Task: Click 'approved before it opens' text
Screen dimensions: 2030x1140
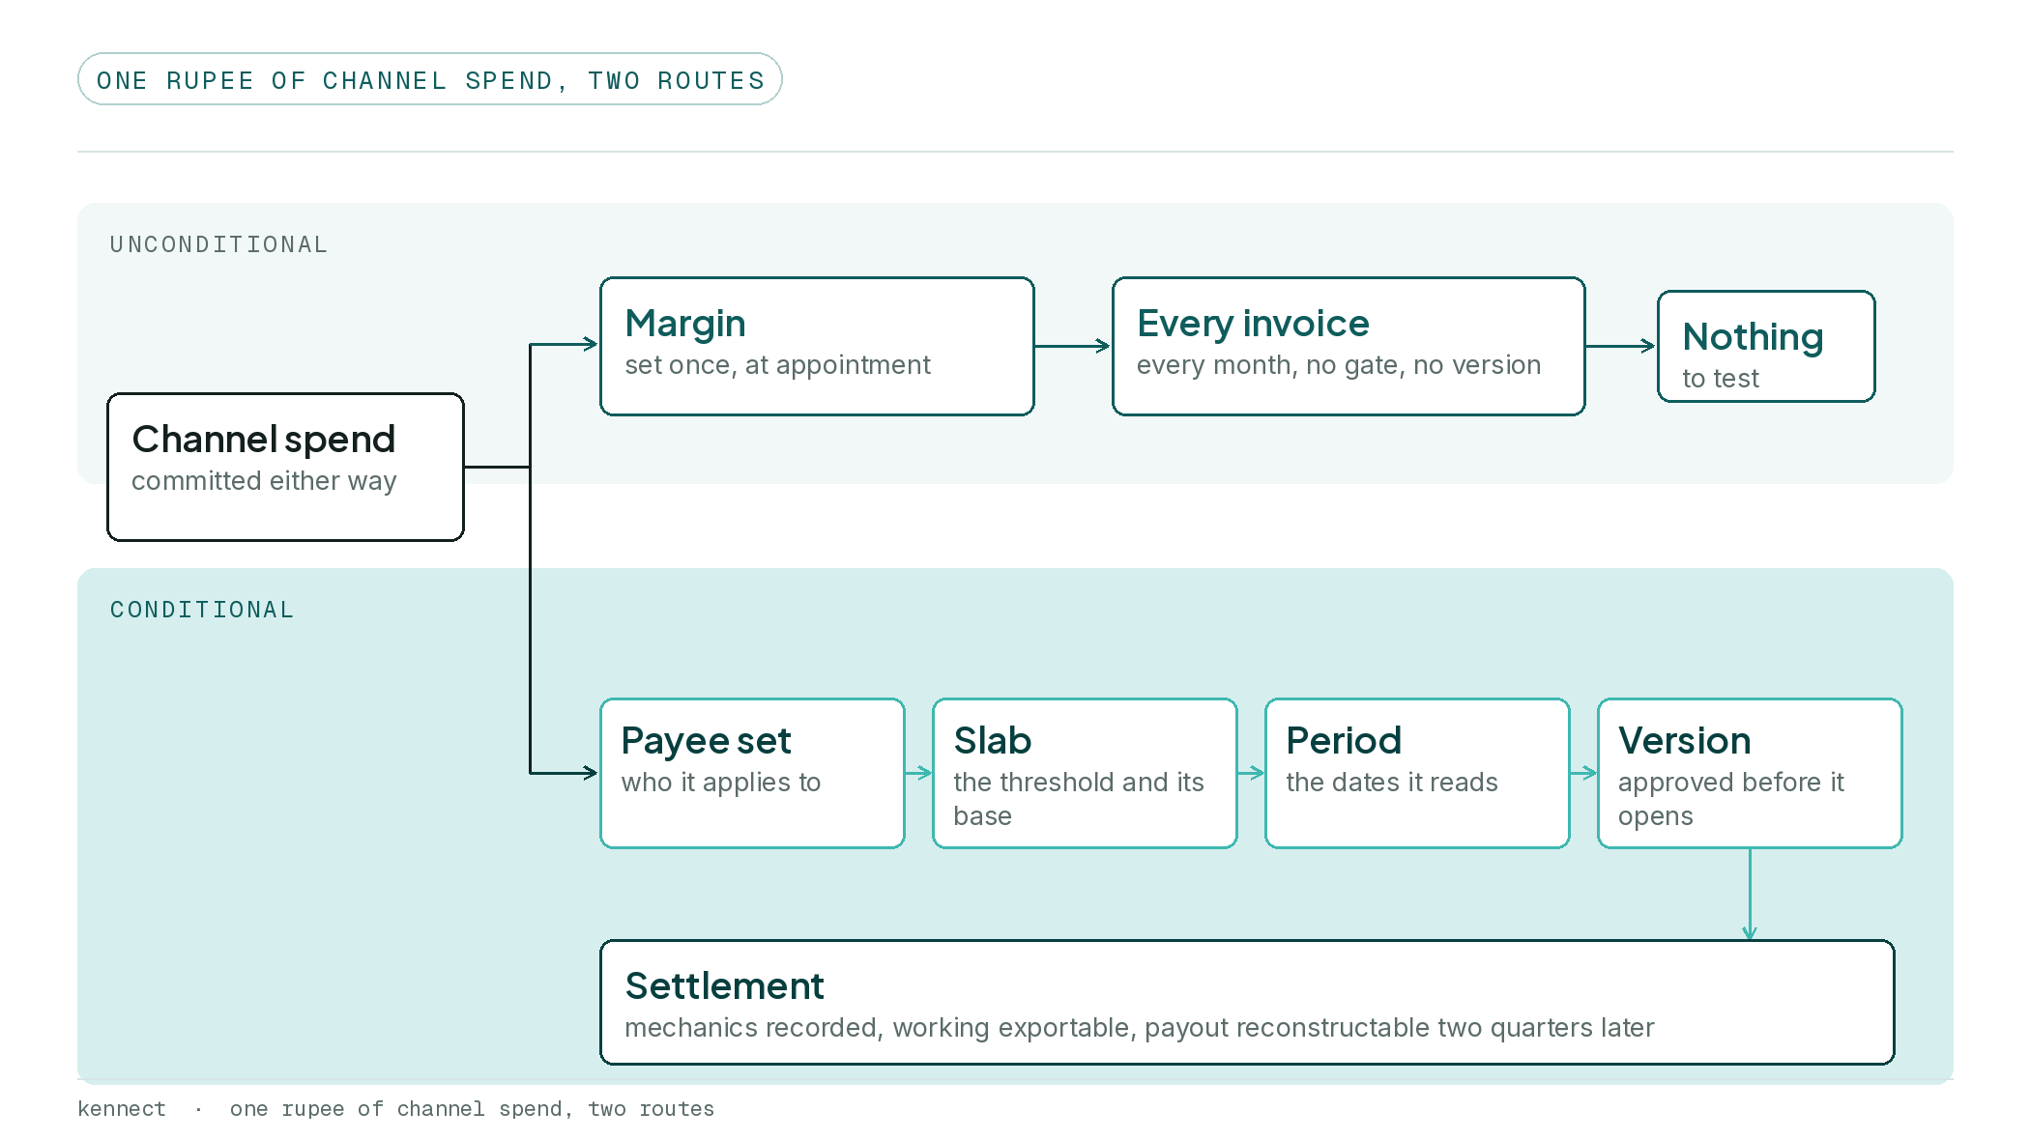Action: pyautogui.click(x=1731, y=799)
